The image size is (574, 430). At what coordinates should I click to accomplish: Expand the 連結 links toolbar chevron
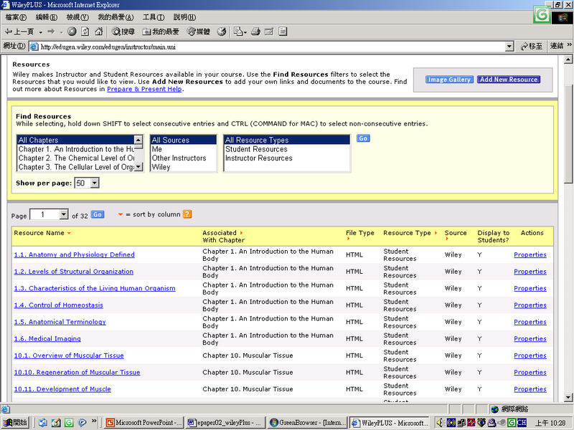tap(569, 45)
